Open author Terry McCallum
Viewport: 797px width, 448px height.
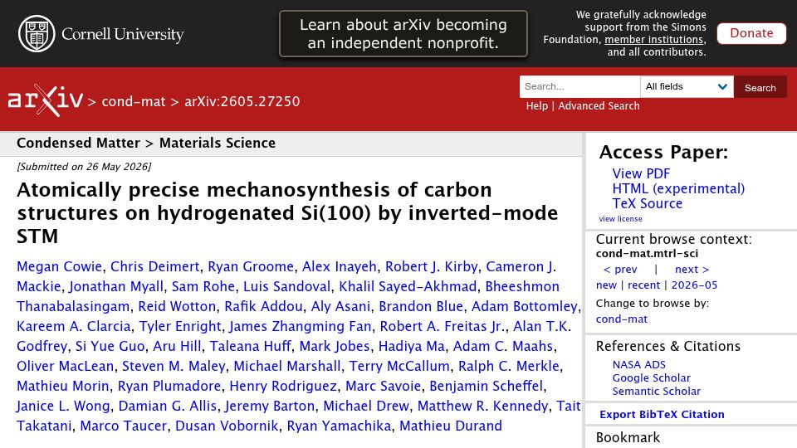399,366
